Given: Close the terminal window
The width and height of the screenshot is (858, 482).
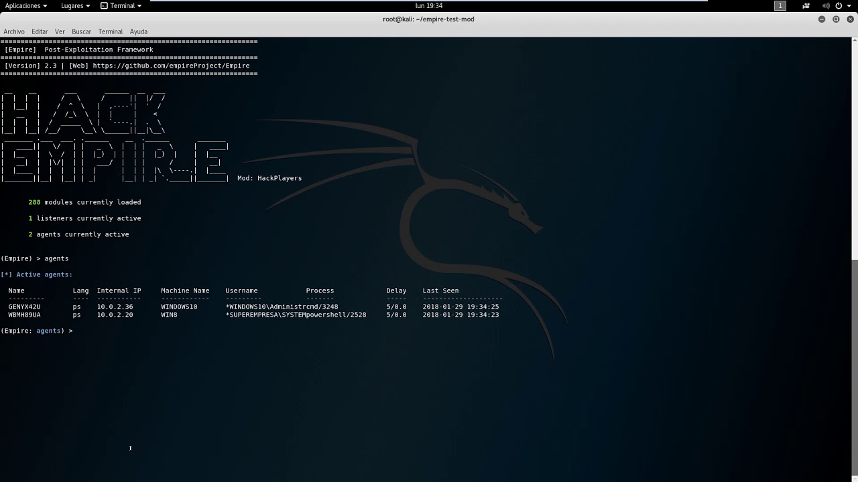Looking at the screenshot, I should [849, 19].
